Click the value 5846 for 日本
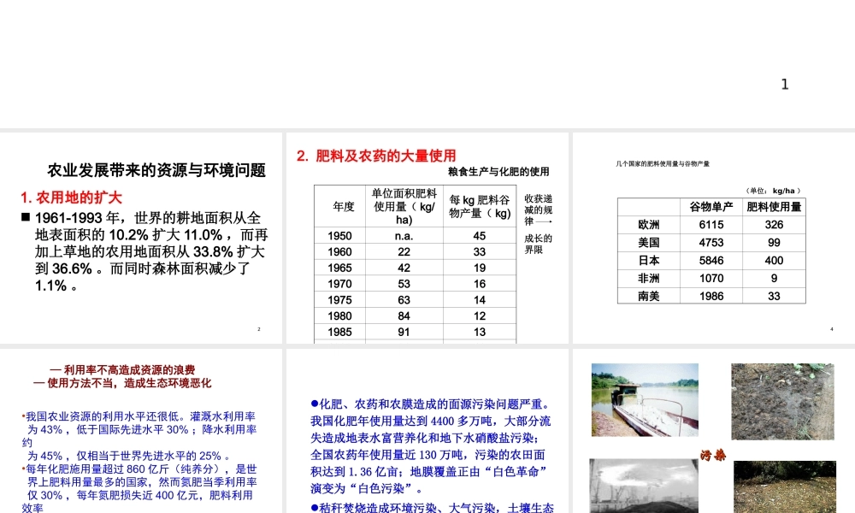 [x=711, y=261]
